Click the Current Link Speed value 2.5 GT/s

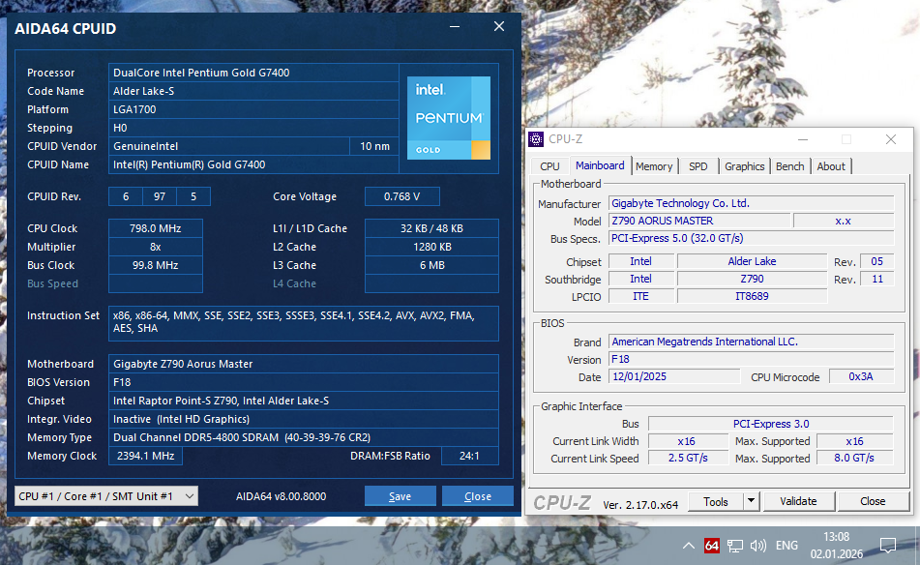click(x=688, y=458)
